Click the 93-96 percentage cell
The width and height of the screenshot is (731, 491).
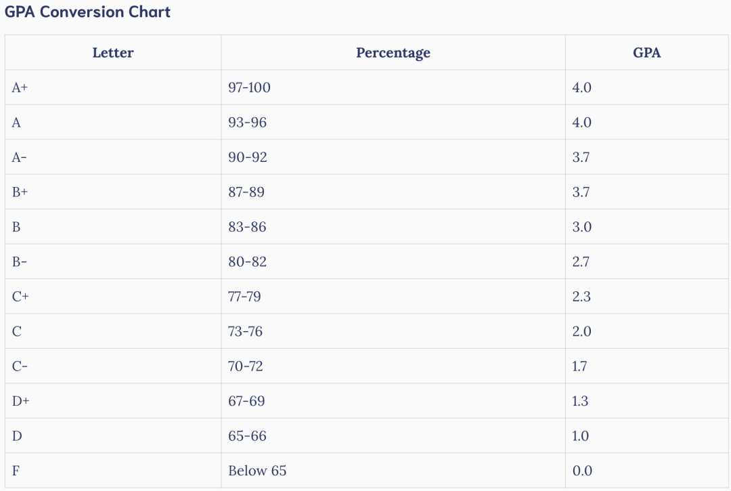[x=247, y=123]
